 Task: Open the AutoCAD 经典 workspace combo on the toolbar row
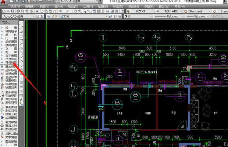pyautogui.click(x=33, y=17)
